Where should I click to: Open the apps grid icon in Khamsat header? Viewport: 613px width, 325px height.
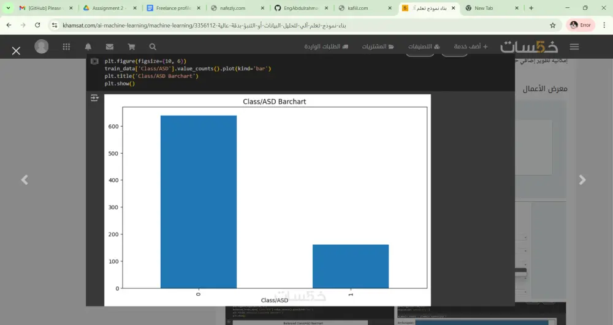66,47
